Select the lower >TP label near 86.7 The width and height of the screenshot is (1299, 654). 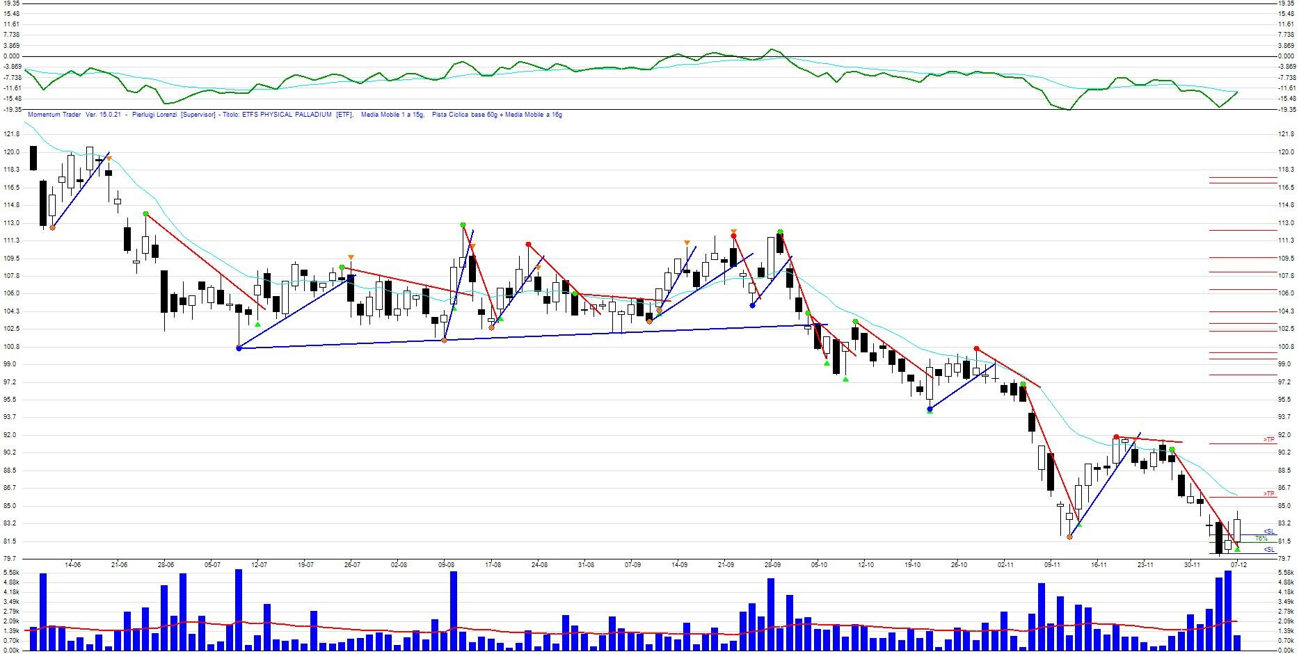(x=1269, y=493)
